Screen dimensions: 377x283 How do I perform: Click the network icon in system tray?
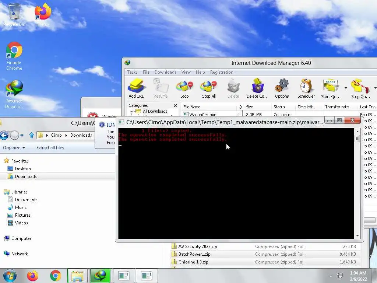[x=340, y=276]
